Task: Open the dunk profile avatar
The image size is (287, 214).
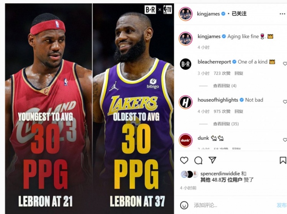Action: click(186, 140)
